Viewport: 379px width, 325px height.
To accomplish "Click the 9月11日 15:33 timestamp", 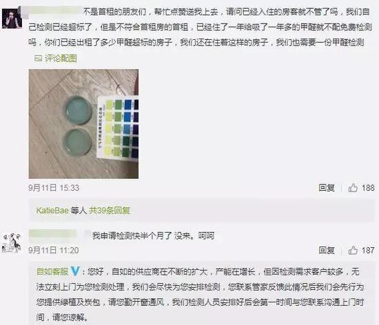I will coord(54,188).
